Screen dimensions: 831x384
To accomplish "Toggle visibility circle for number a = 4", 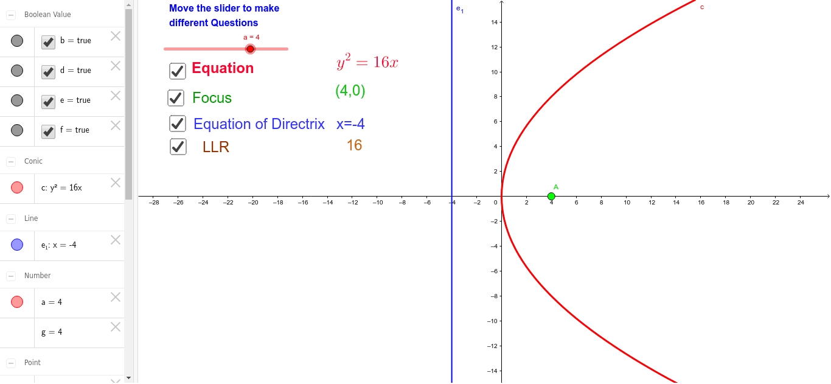I will click(x=17, y=302).
